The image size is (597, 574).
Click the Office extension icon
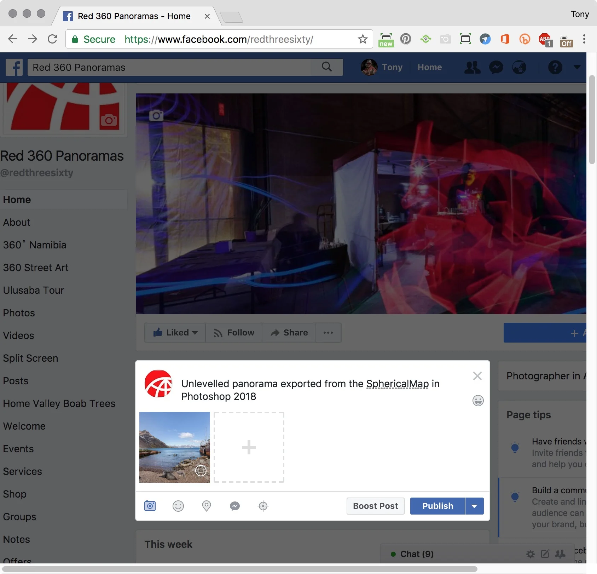pos(505,39)
